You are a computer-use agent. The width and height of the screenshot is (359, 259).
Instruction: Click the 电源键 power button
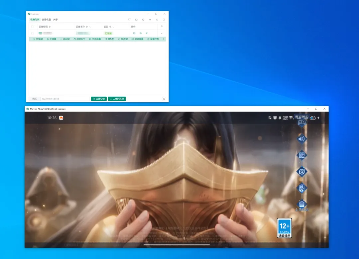click(123, 39)
